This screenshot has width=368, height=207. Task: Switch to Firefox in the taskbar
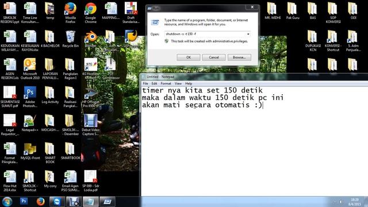(x=40, y=201)
